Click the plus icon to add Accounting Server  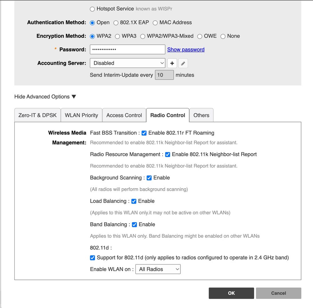[x=172, y=63]
